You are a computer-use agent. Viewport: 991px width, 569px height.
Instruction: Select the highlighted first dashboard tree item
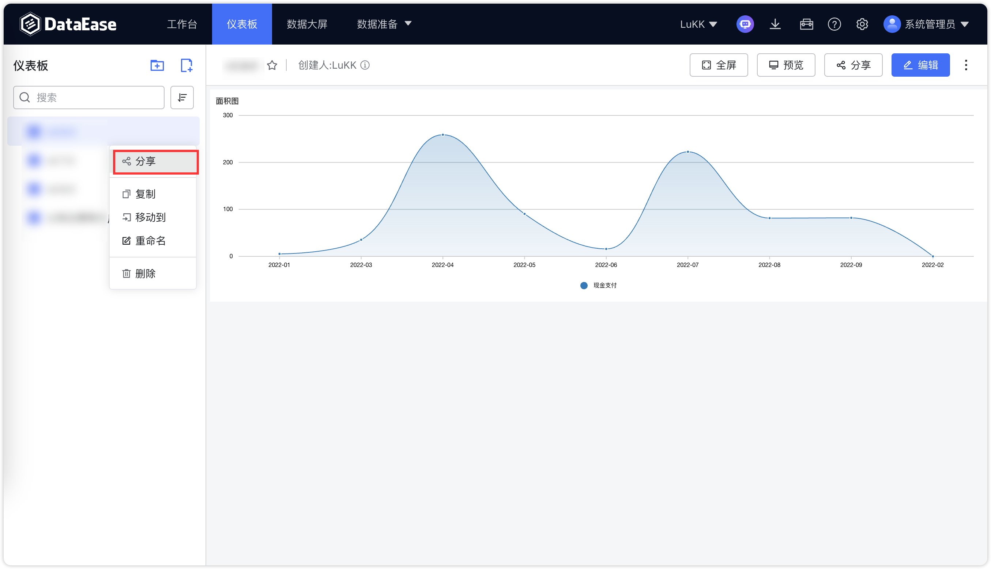coord(103,131)
